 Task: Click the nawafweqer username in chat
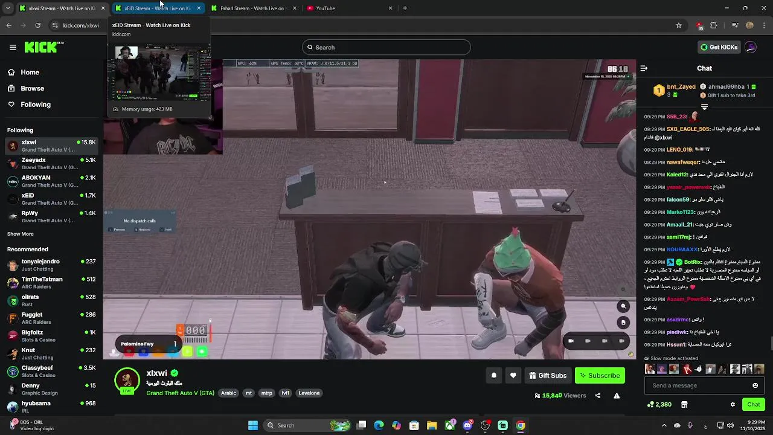(683, 162)
